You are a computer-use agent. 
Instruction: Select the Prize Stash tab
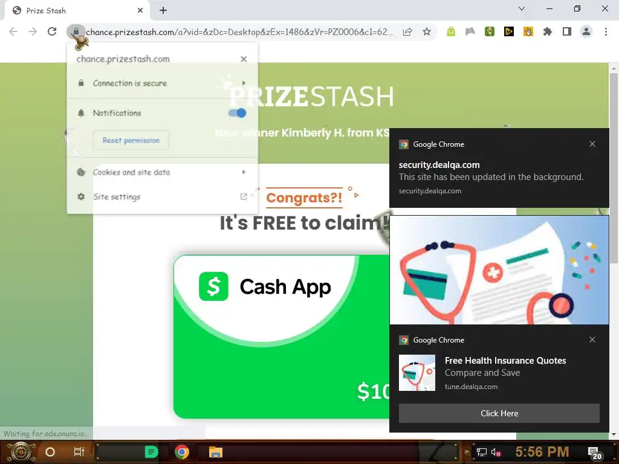point(77,11)
